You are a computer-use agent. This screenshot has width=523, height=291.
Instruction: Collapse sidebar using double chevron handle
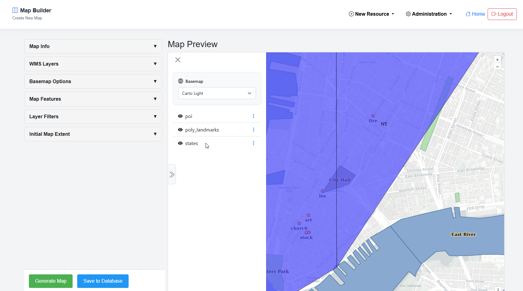172,175
